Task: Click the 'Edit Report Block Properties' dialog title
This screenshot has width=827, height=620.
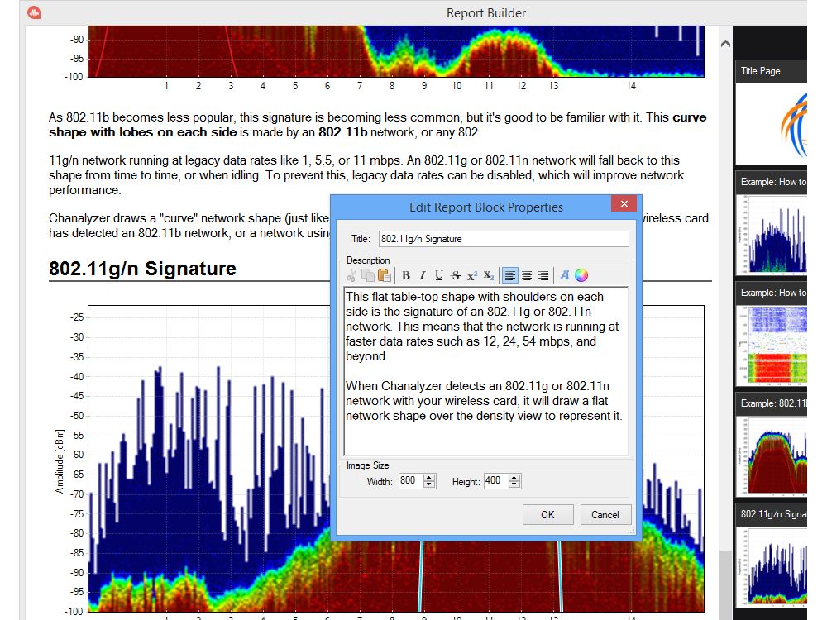Action: coord(485,207)
